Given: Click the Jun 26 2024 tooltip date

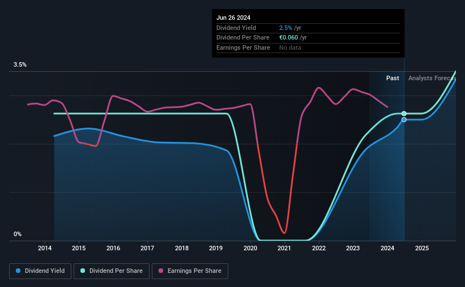Looking at the screenshot, I should (233, 18).
